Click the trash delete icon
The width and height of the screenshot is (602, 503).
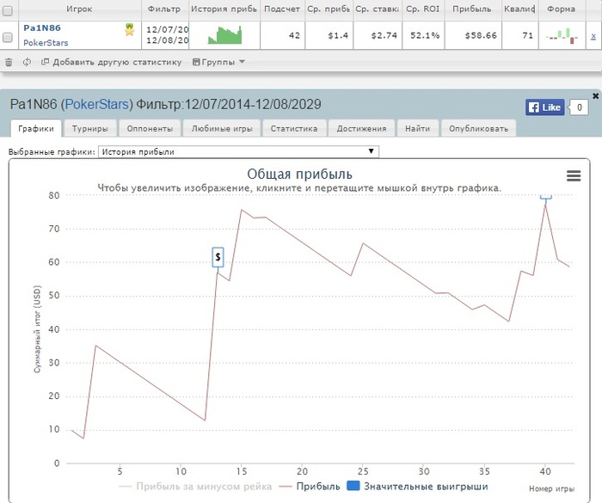pyautogui.click(x=9, y=62)
